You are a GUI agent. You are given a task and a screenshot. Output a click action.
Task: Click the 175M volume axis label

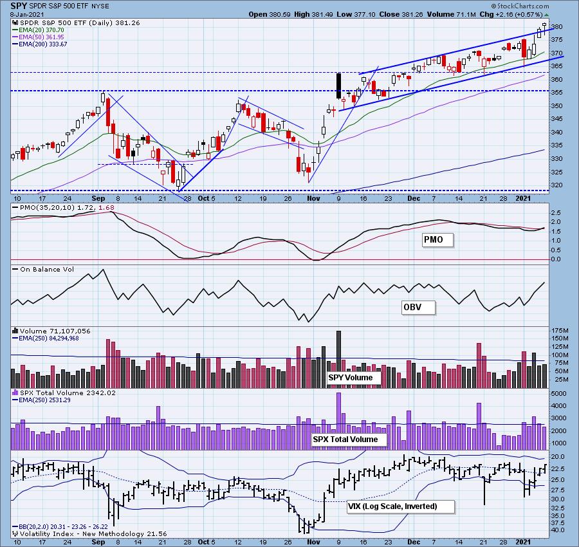[560, 330]
